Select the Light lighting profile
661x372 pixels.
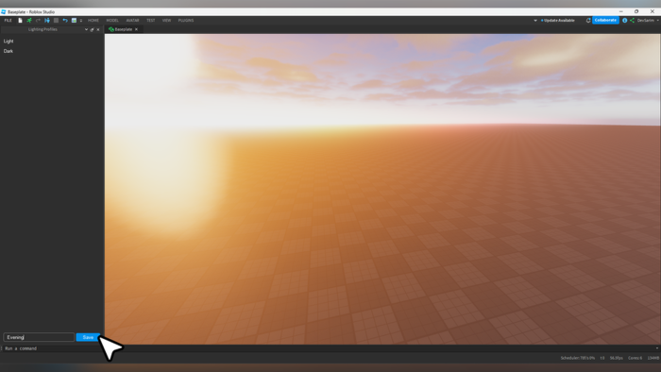tap(8, 42)
